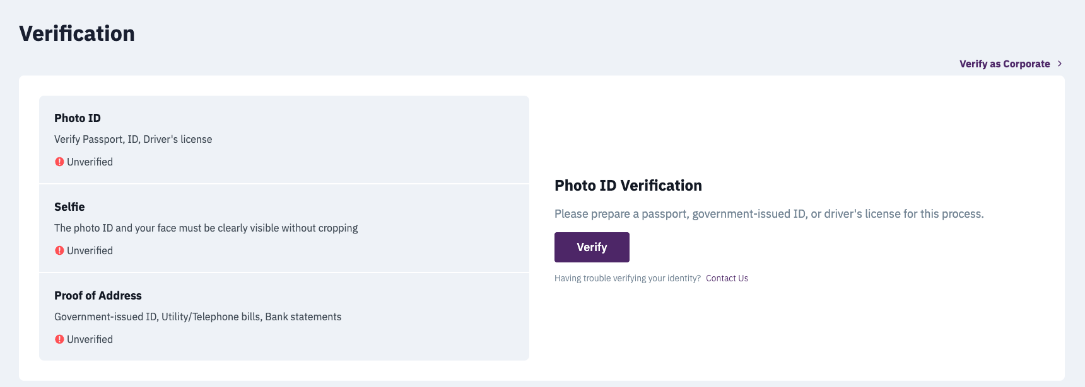The image size is (1085, 387).
Task: Click the red warning icon under Selfie
Action: click(59, 250)
